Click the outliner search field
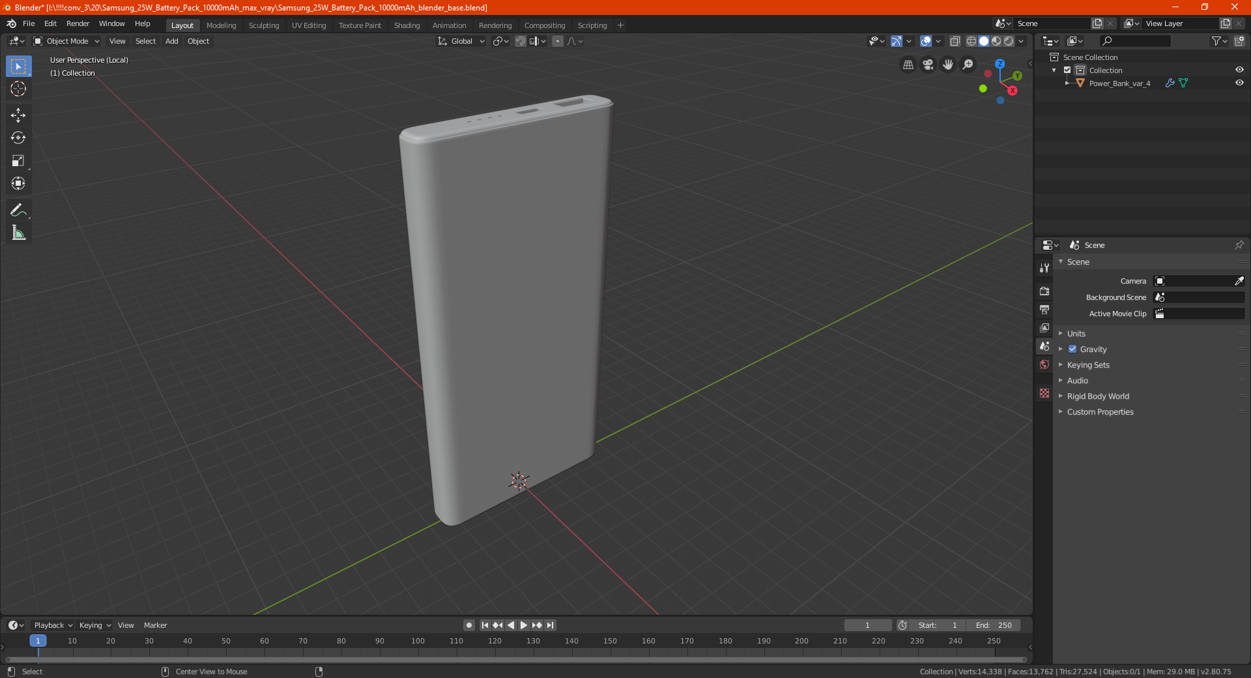 coord(1135,41)
